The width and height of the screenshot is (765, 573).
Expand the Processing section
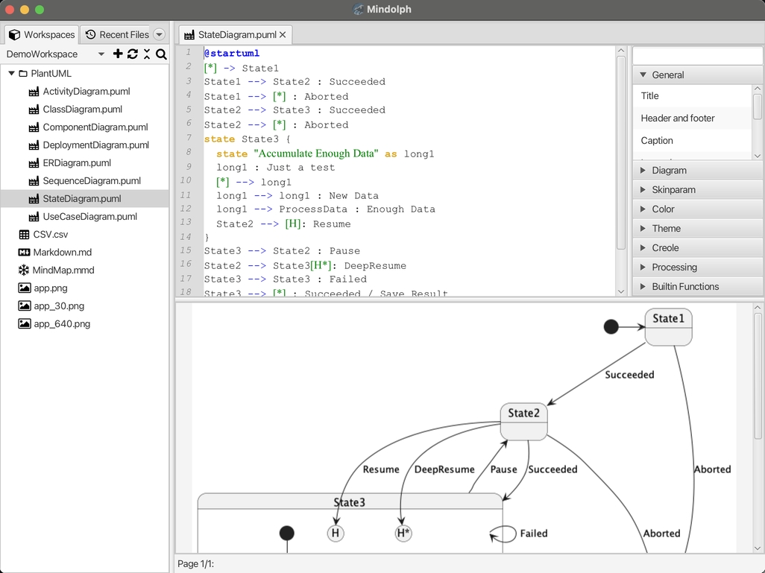pos(643,267)
